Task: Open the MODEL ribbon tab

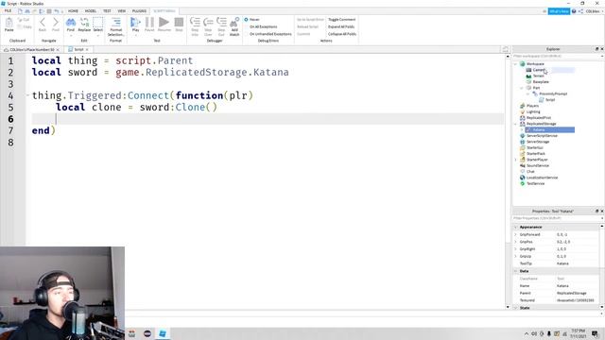Action: (91, 10)
